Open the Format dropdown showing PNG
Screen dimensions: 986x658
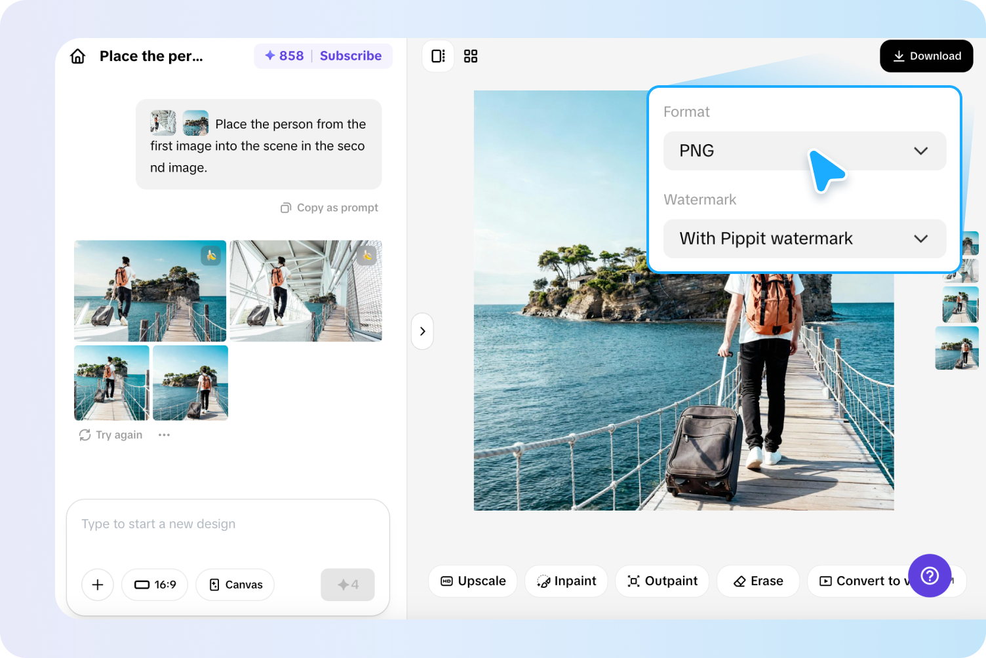click(x=804, y=151)
